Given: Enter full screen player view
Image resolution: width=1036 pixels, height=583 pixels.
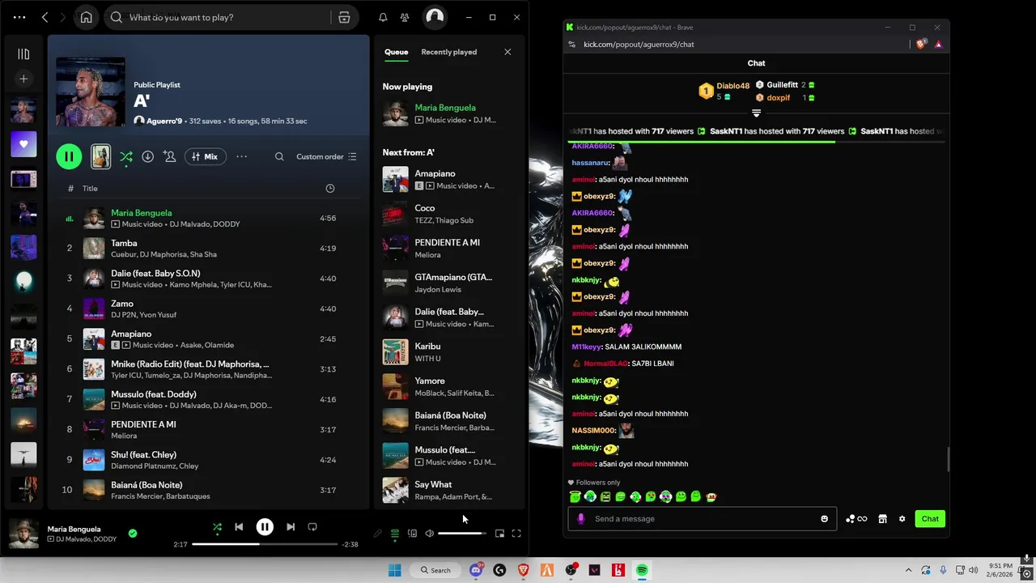Looking at the screenshot, I should point(516,534).
